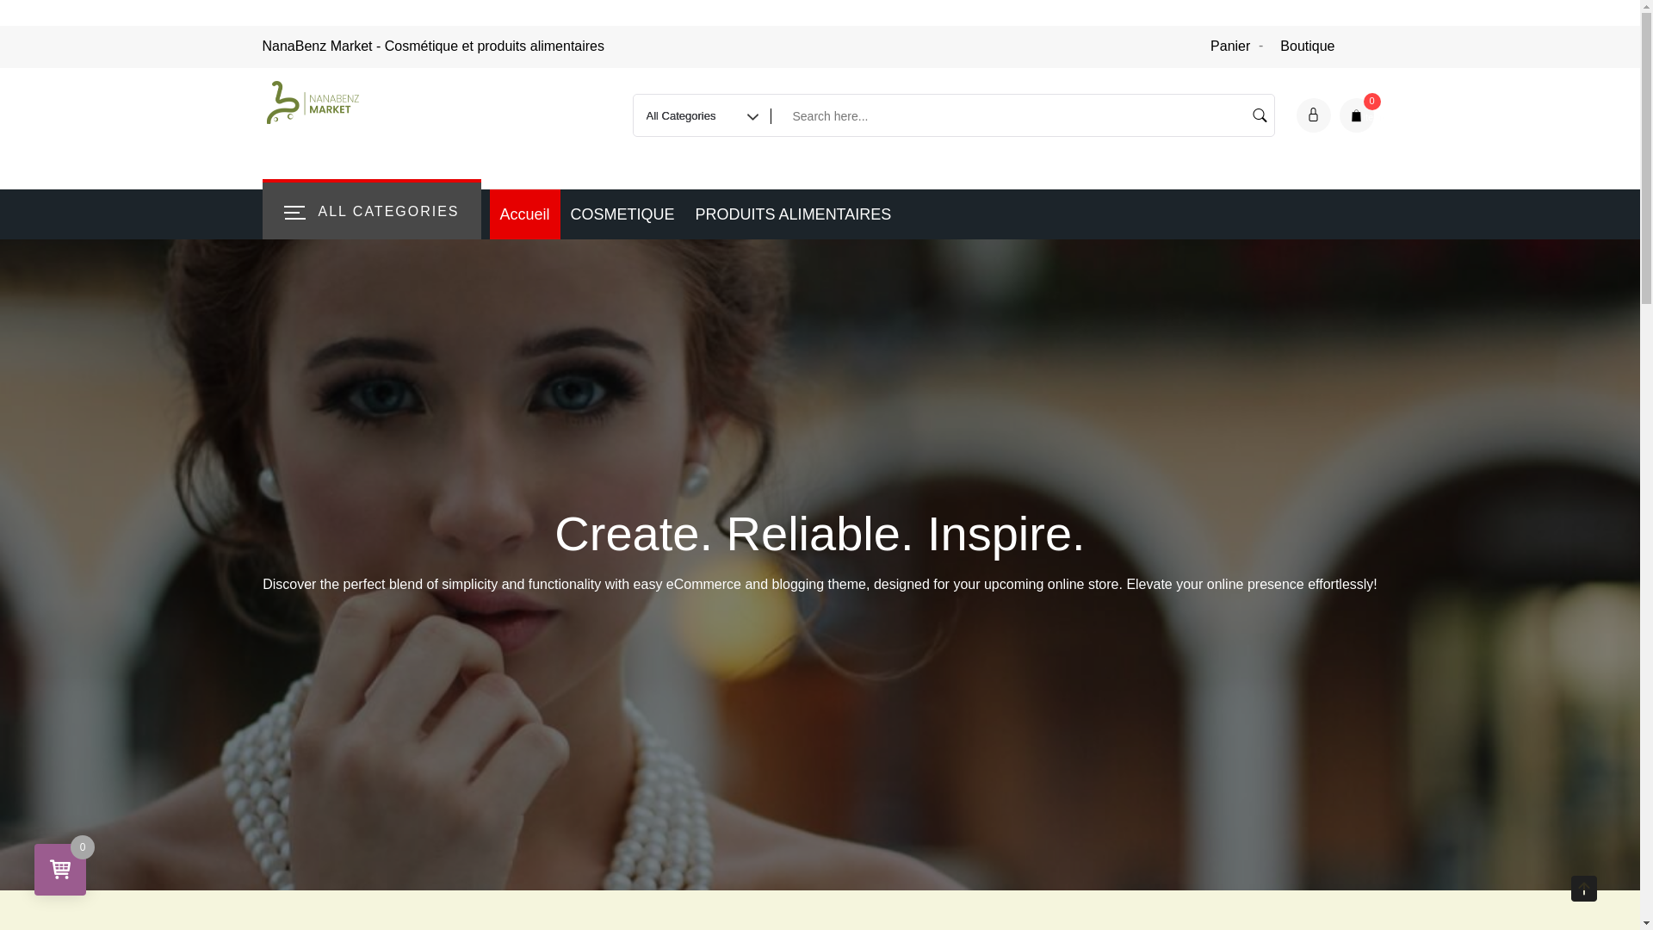Open the COSMETIQUE menu item
The image size is (1653, 930).
tap(622, 214)
